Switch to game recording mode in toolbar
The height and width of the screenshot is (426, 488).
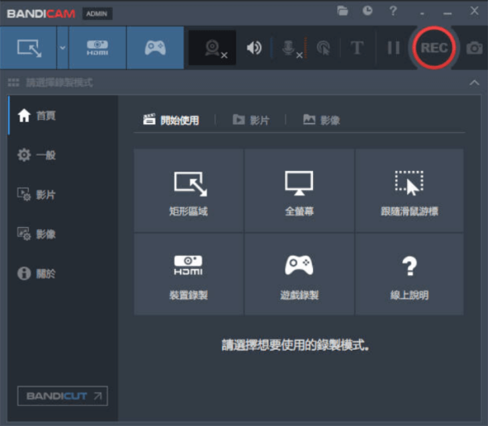coord(155,48)
